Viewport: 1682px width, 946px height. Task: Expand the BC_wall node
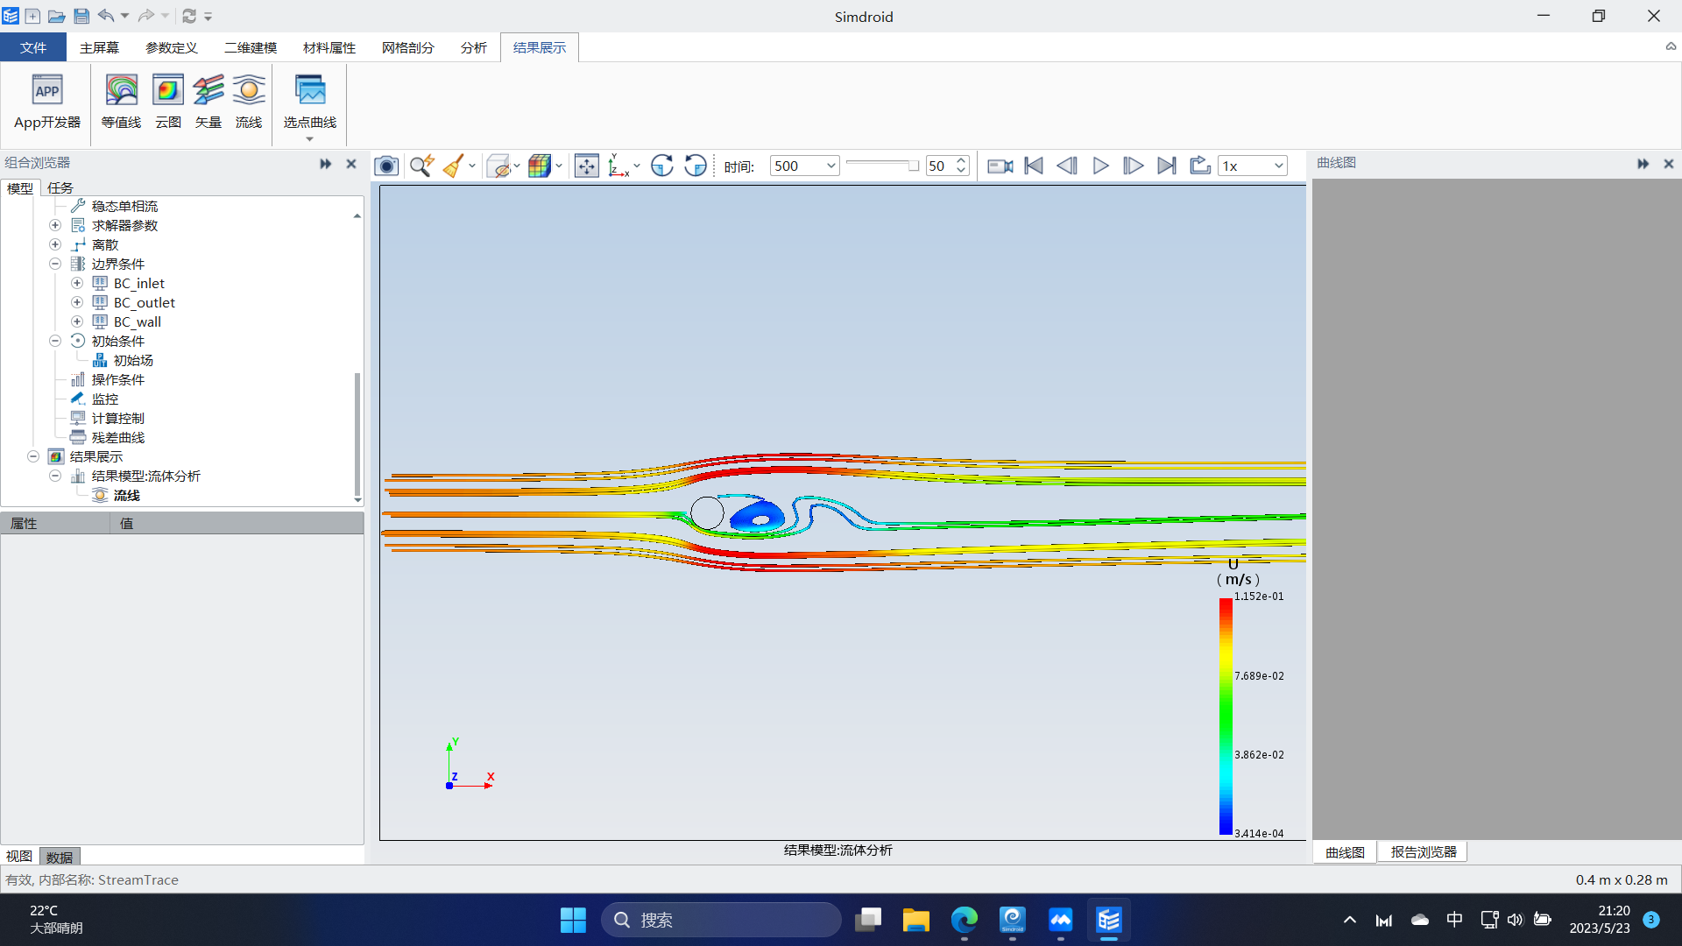pyautogui.click(x=77, y=321)
